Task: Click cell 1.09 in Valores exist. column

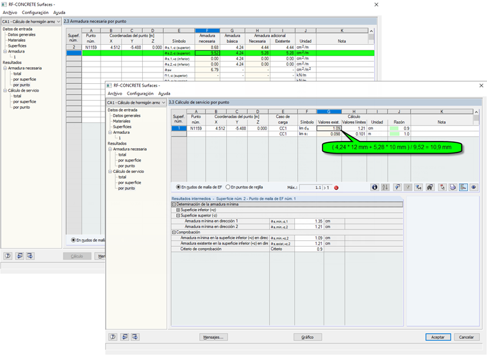Action: click(329, 128)
